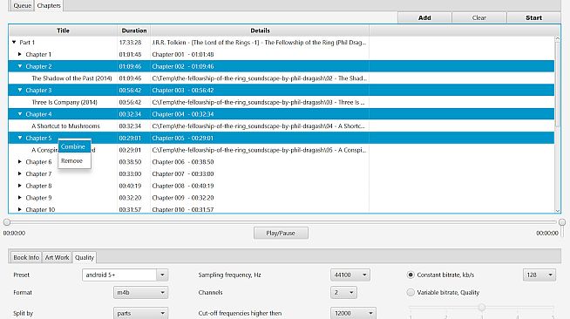The width and height of the screenshot is (570, 319).
Task: Open the Cut-off frequencies 12000 dropdown
Action: click(x=353, y=313)
